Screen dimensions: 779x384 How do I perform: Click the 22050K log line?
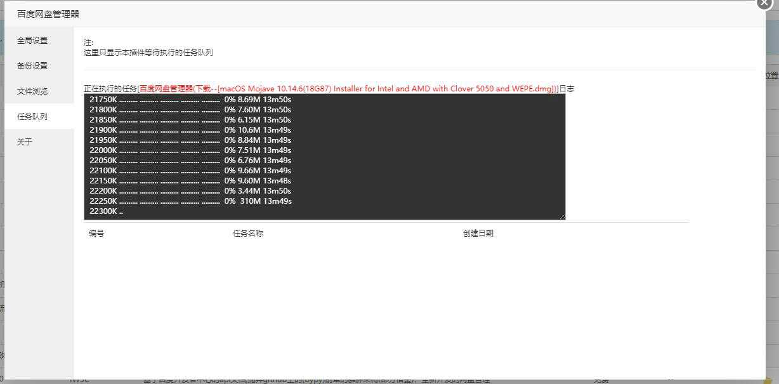[x=190, y=161]
